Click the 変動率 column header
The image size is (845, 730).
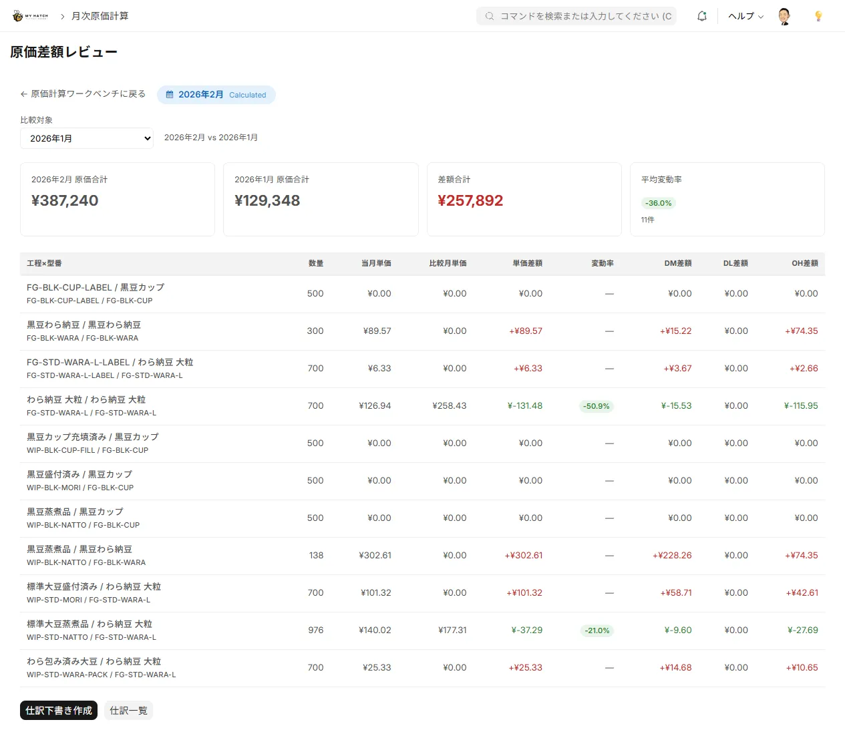(x=602, y=263)
